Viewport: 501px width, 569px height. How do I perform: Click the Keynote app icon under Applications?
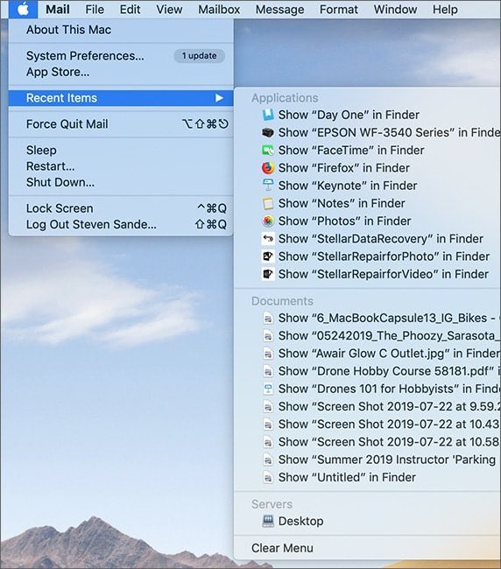click(x=268, y=186)
